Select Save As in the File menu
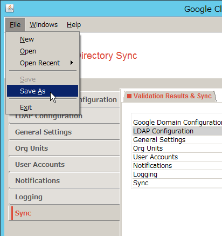 point(43,91)
